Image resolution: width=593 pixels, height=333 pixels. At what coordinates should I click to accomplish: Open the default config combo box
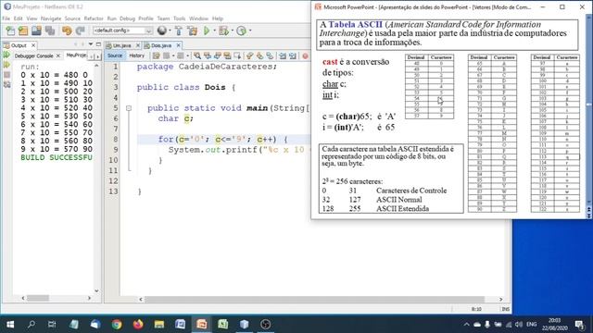click(x=122, y=31)
